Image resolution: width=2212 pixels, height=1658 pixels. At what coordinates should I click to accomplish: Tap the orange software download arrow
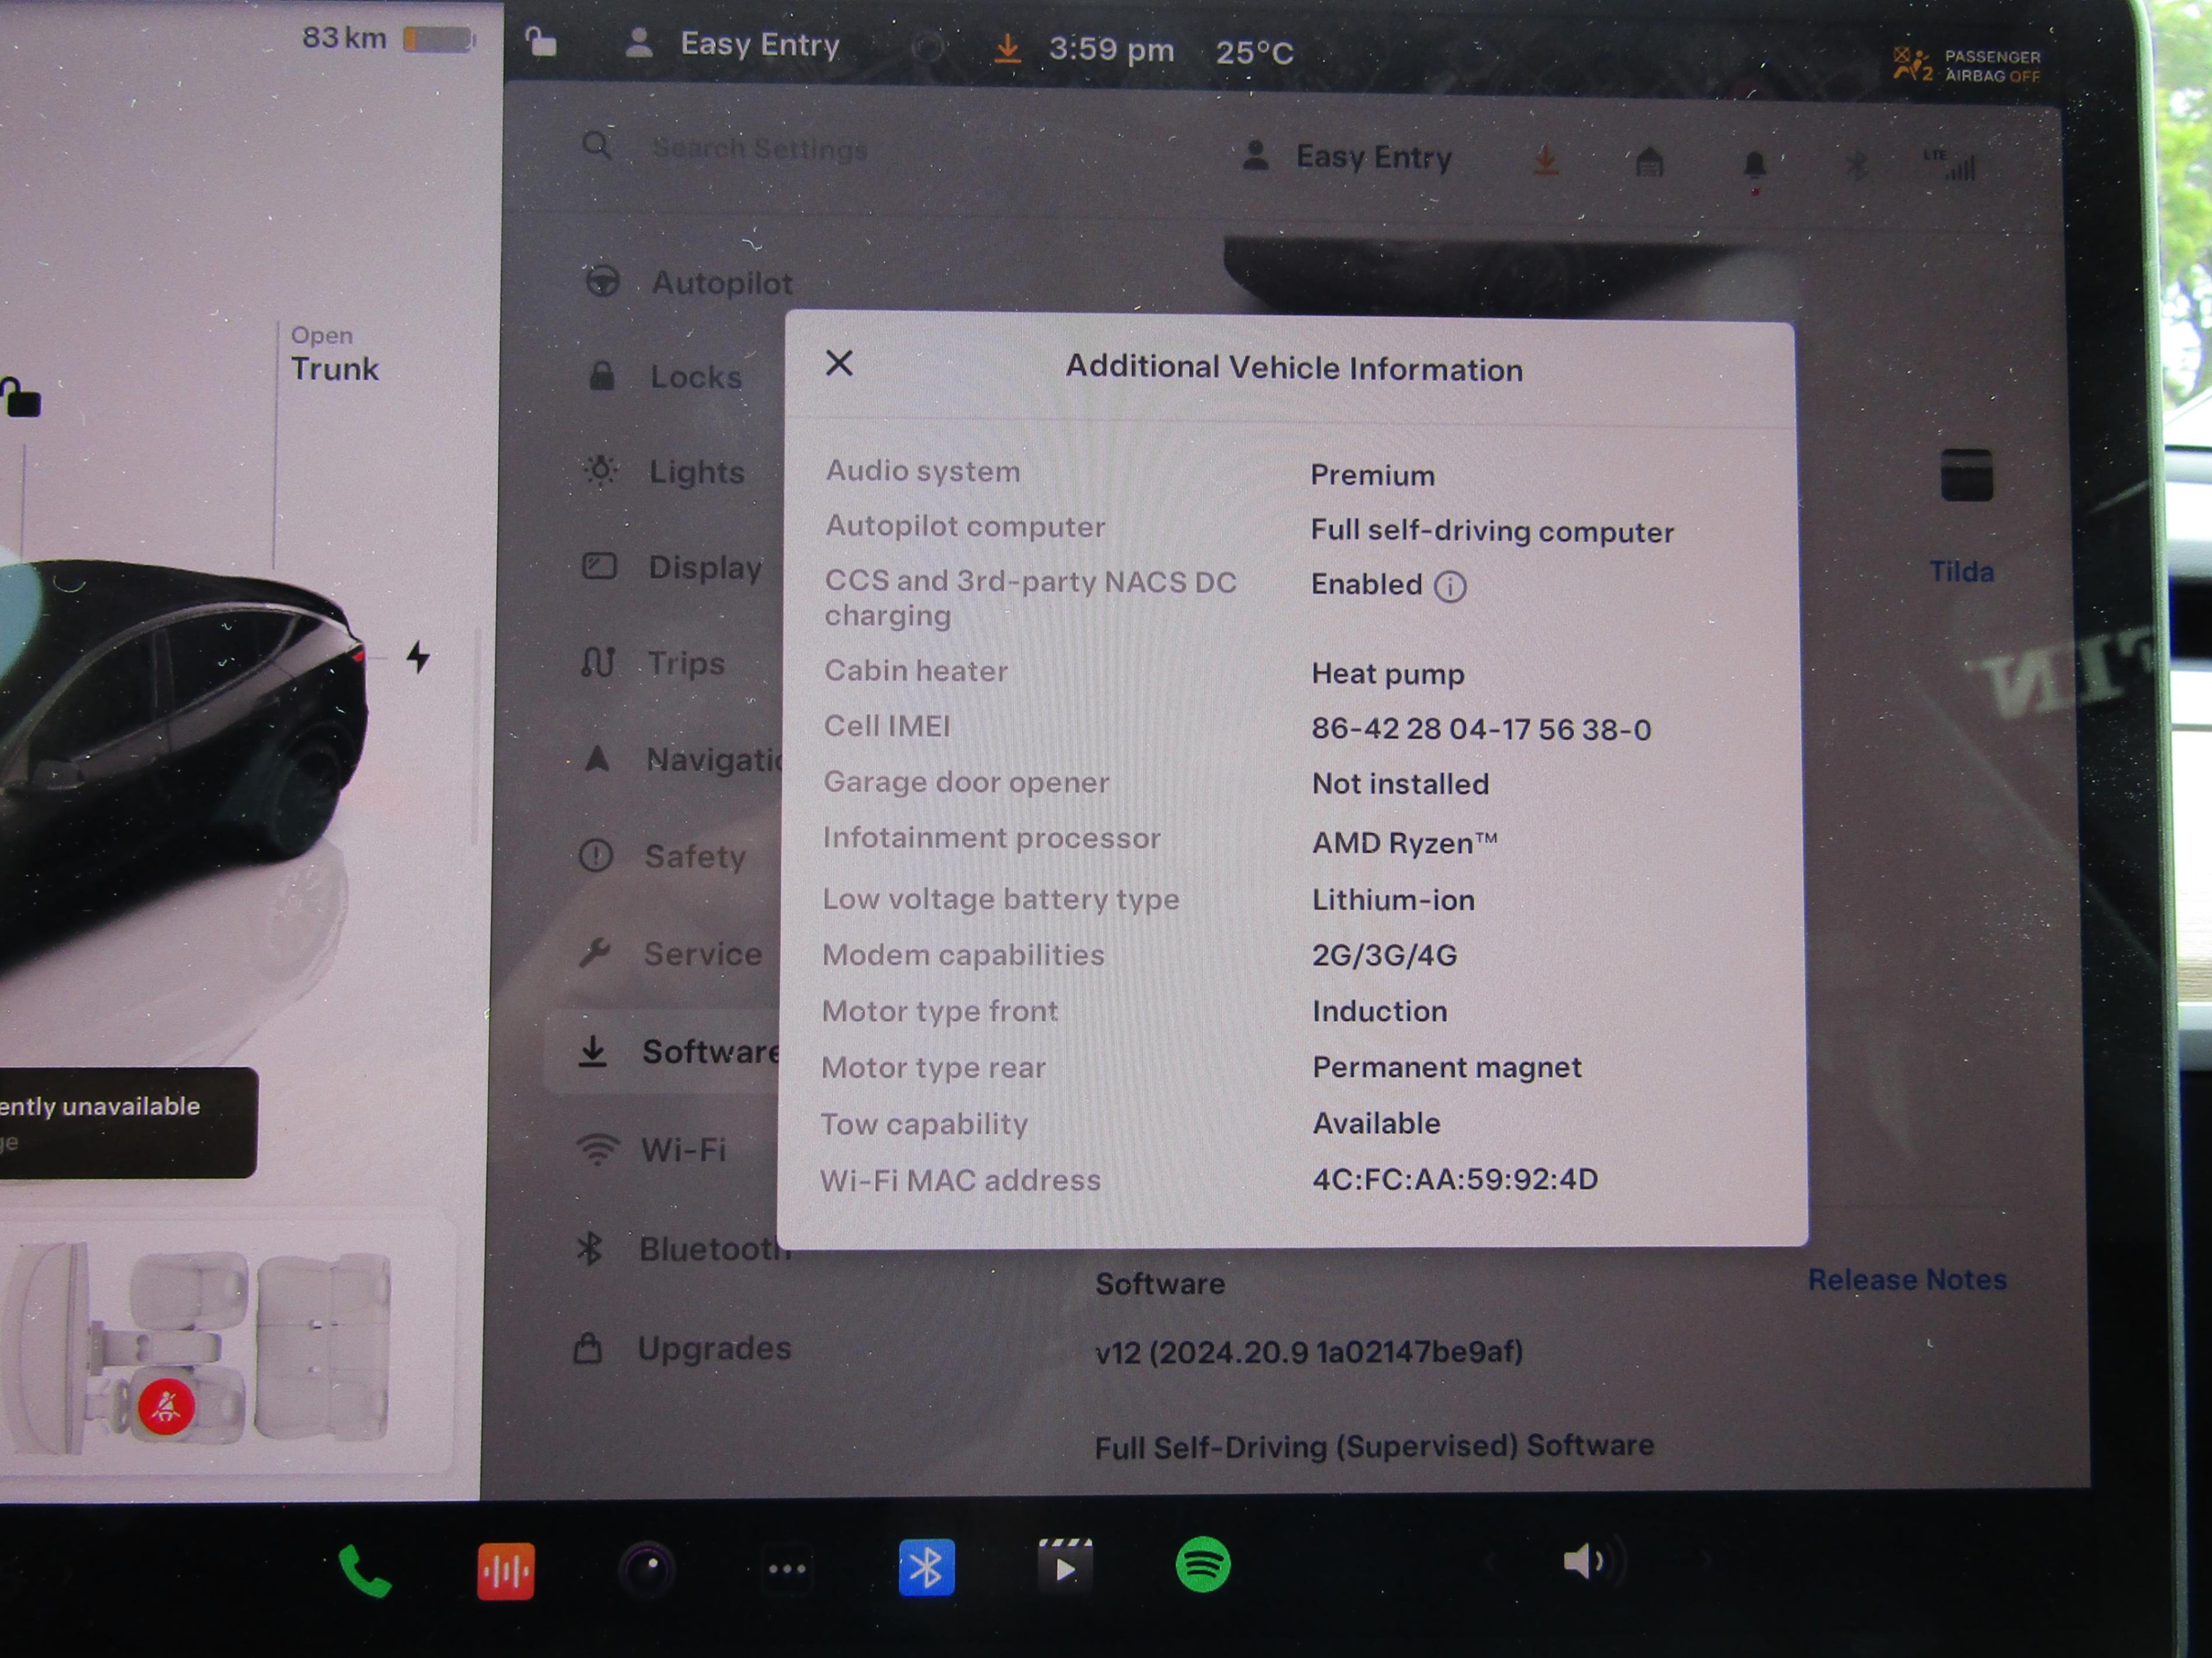[1007, 48]
